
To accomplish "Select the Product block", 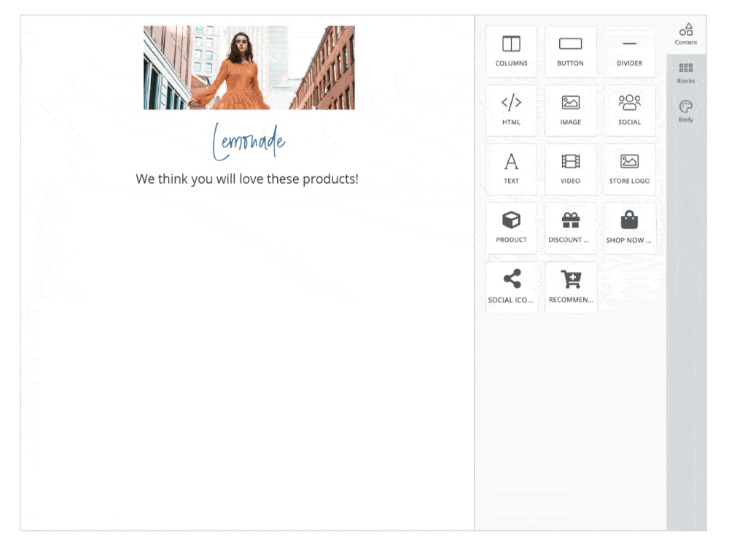I will pyautogui.click(x=511, y=227).
